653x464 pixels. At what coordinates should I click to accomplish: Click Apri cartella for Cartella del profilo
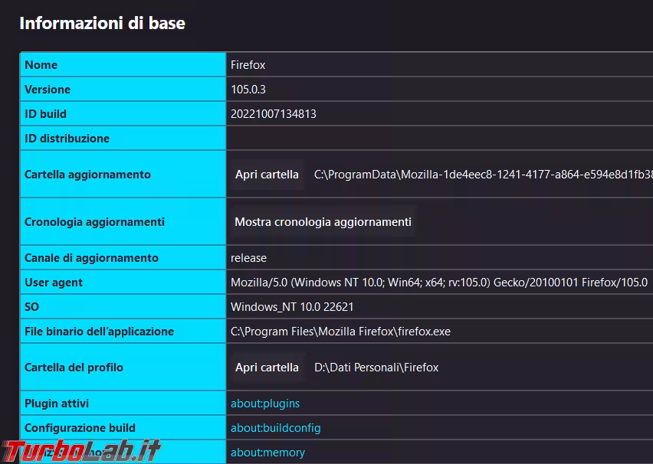coord(267,368)
